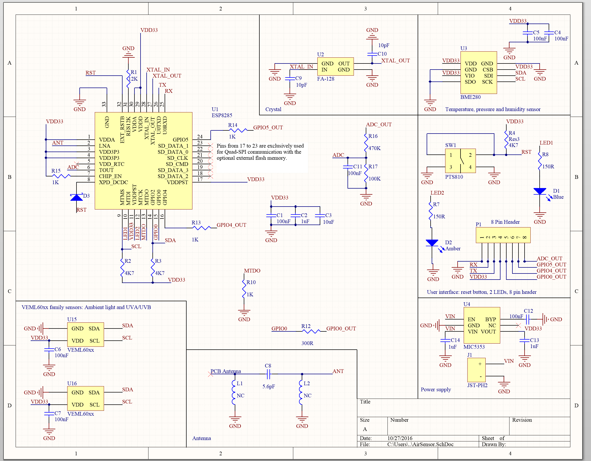Select resistor R16 470K symbol

click(366, 142)
